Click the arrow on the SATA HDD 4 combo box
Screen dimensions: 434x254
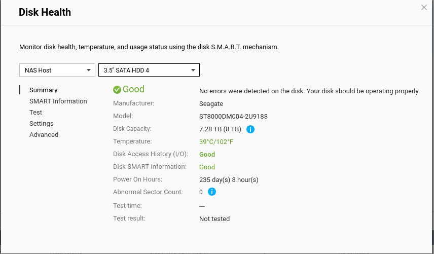click(x=193, y=70)
